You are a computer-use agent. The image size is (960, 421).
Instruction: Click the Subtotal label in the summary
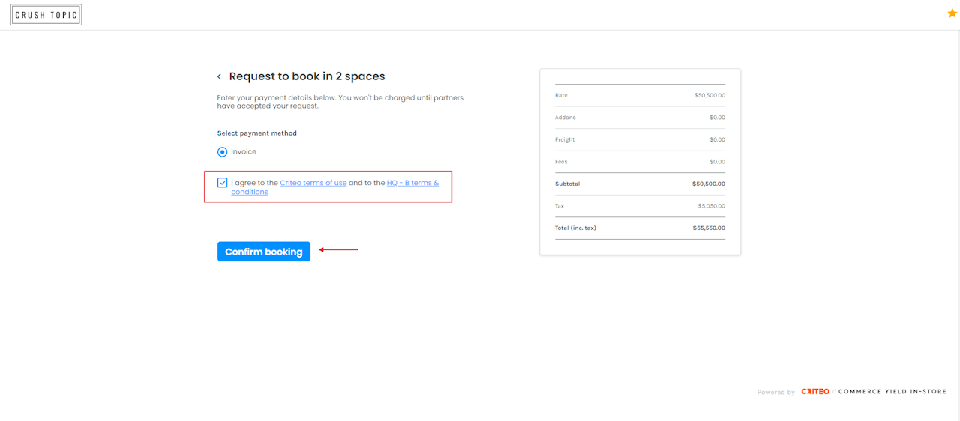(567, 184)
